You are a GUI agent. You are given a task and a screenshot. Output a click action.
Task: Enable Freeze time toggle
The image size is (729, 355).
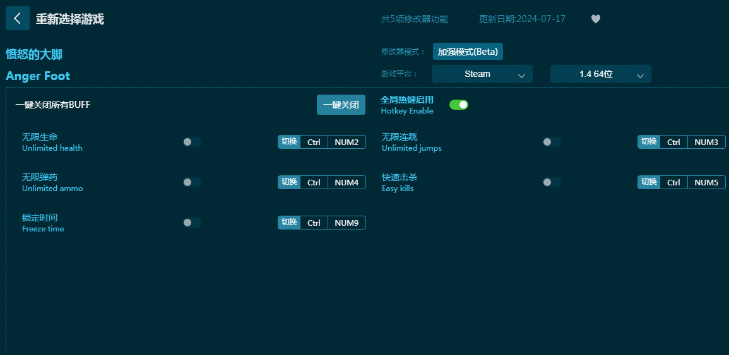tap(192, 223)
